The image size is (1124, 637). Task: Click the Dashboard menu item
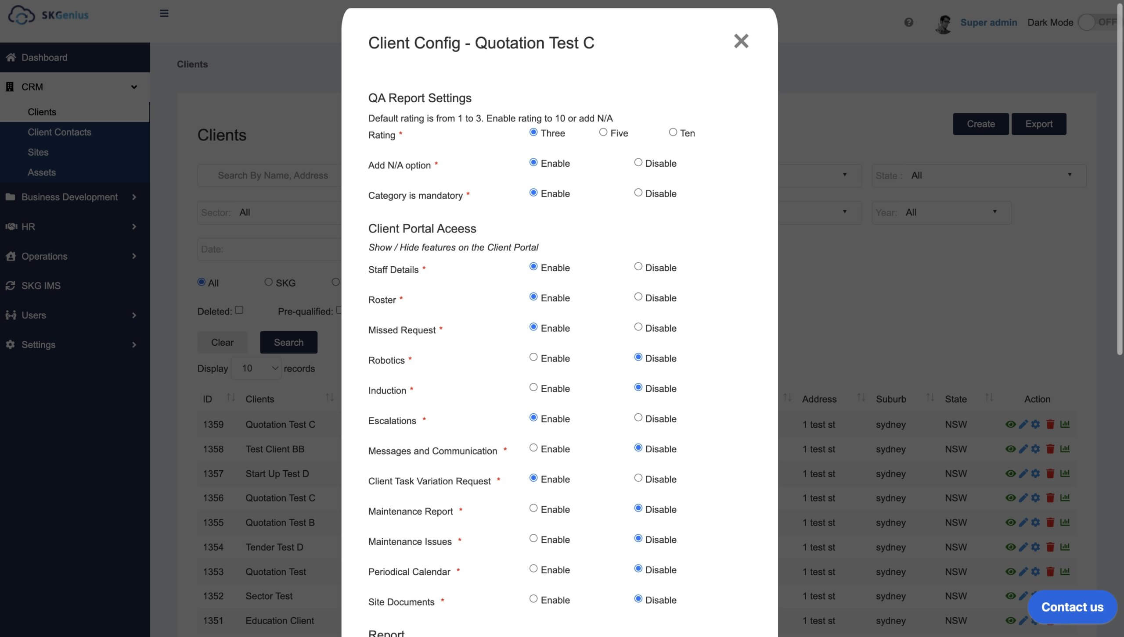coord(44,57)
